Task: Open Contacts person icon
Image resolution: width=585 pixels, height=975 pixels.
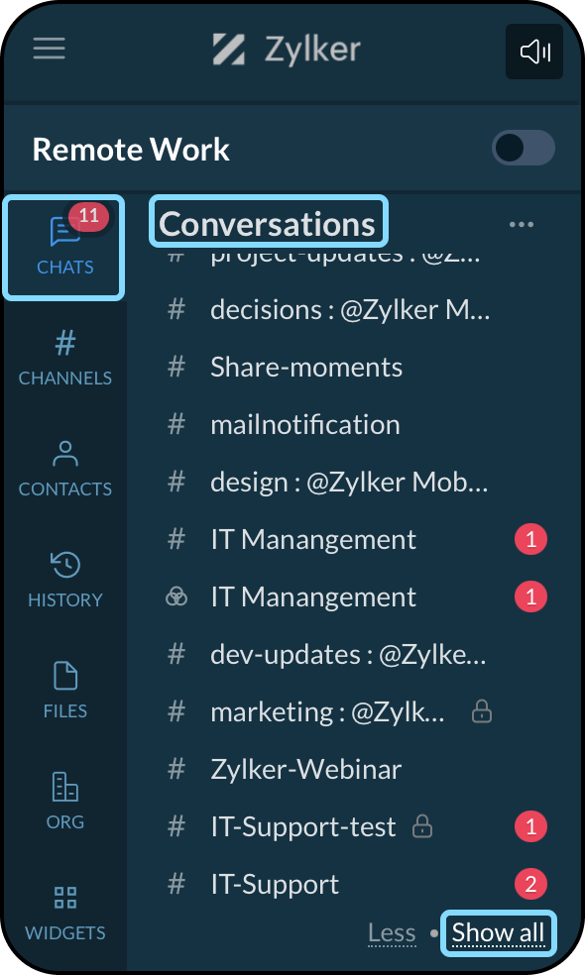Action: [x=65, y=454]
